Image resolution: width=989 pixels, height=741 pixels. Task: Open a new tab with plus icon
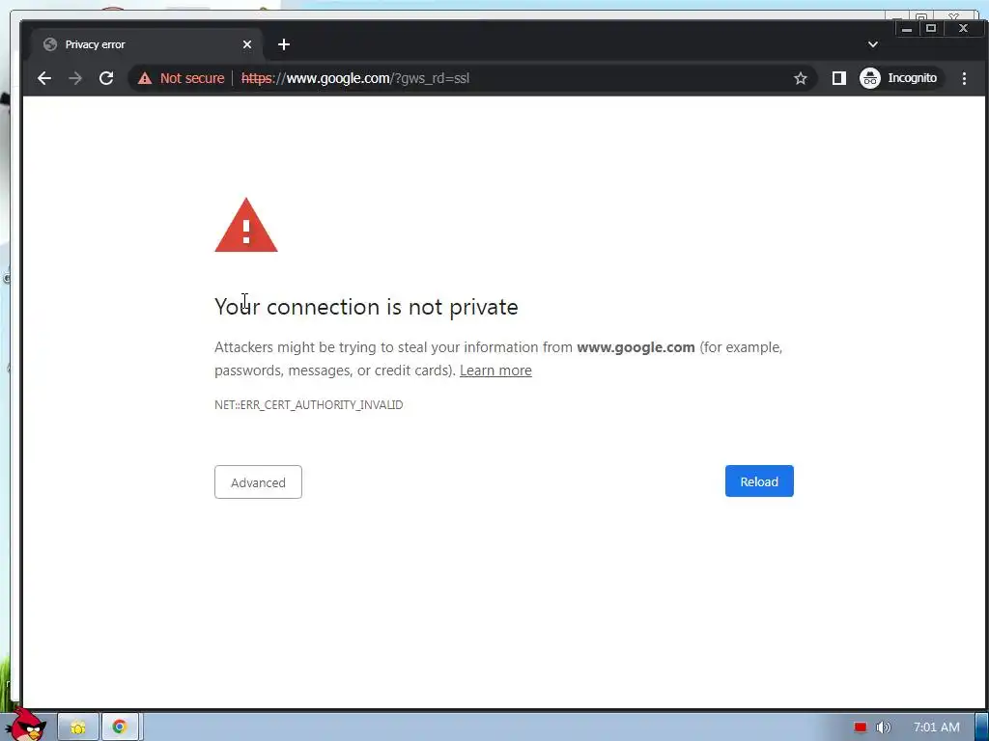coord(284,44)
